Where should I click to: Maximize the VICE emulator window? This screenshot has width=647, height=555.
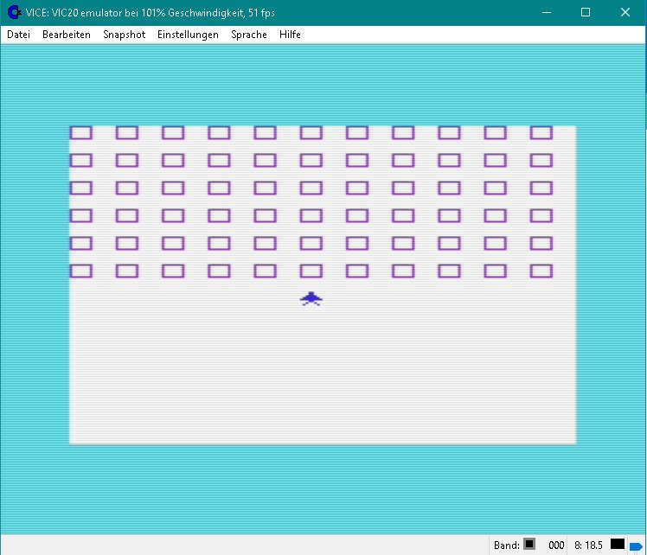[586, 12]
